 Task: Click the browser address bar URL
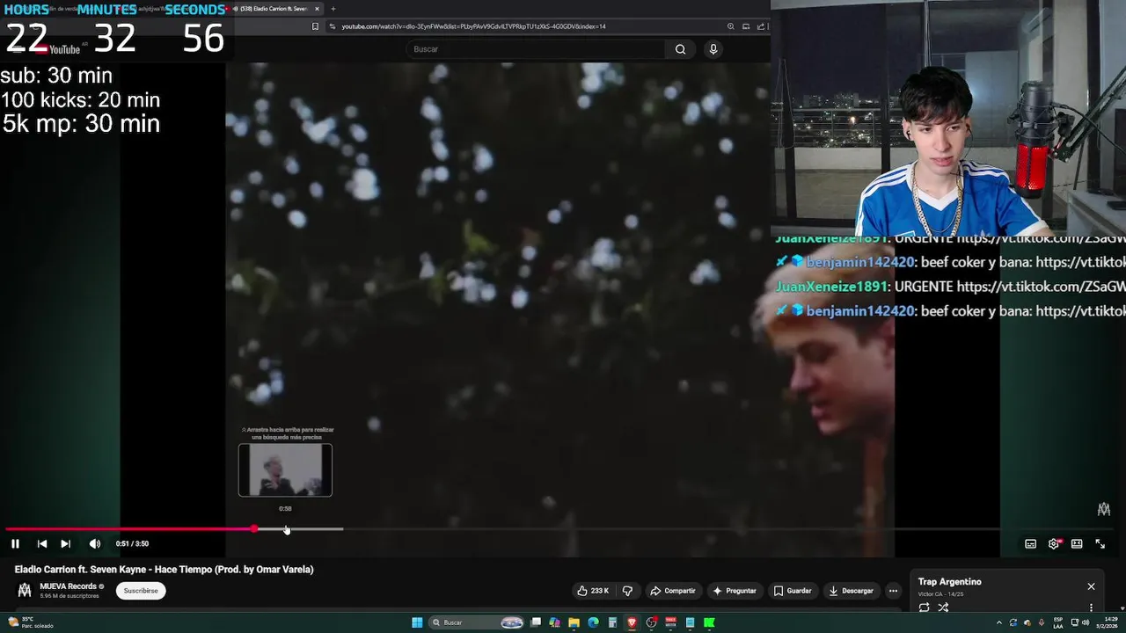pyautogui.click(x=473, y=26)
